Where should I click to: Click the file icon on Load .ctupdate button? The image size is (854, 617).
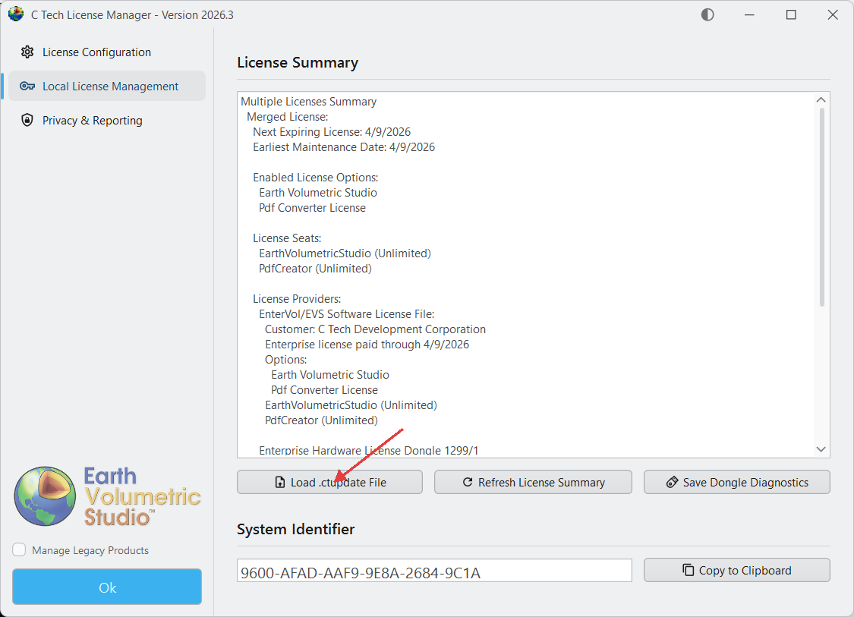(279, 483)
